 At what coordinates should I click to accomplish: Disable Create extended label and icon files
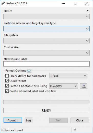7,91
